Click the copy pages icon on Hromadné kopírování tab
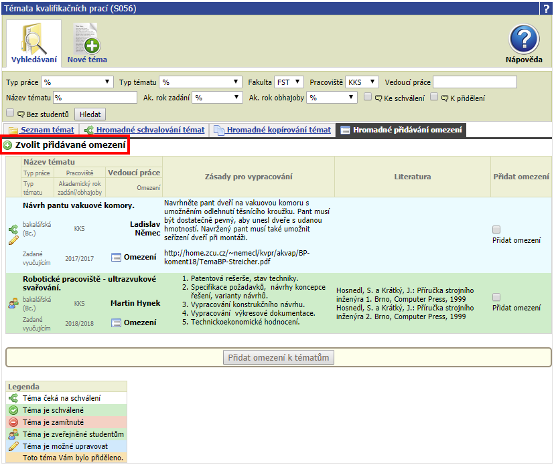The width and height of the screenshot is (554, 467). tap(219, 130)
